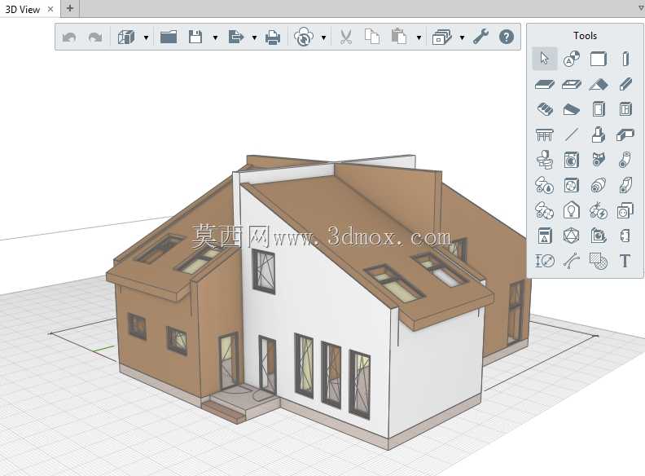Expand the export options dropdown arrow
645x476 pixels.
pyautogui.click(x=254, y=37)
